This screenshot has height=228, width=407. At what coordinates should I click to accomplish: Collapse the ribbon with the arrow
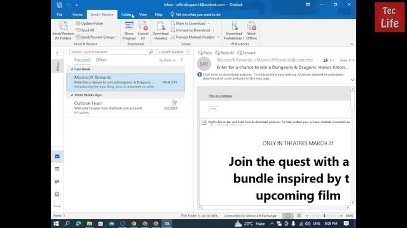coord(352,44)
